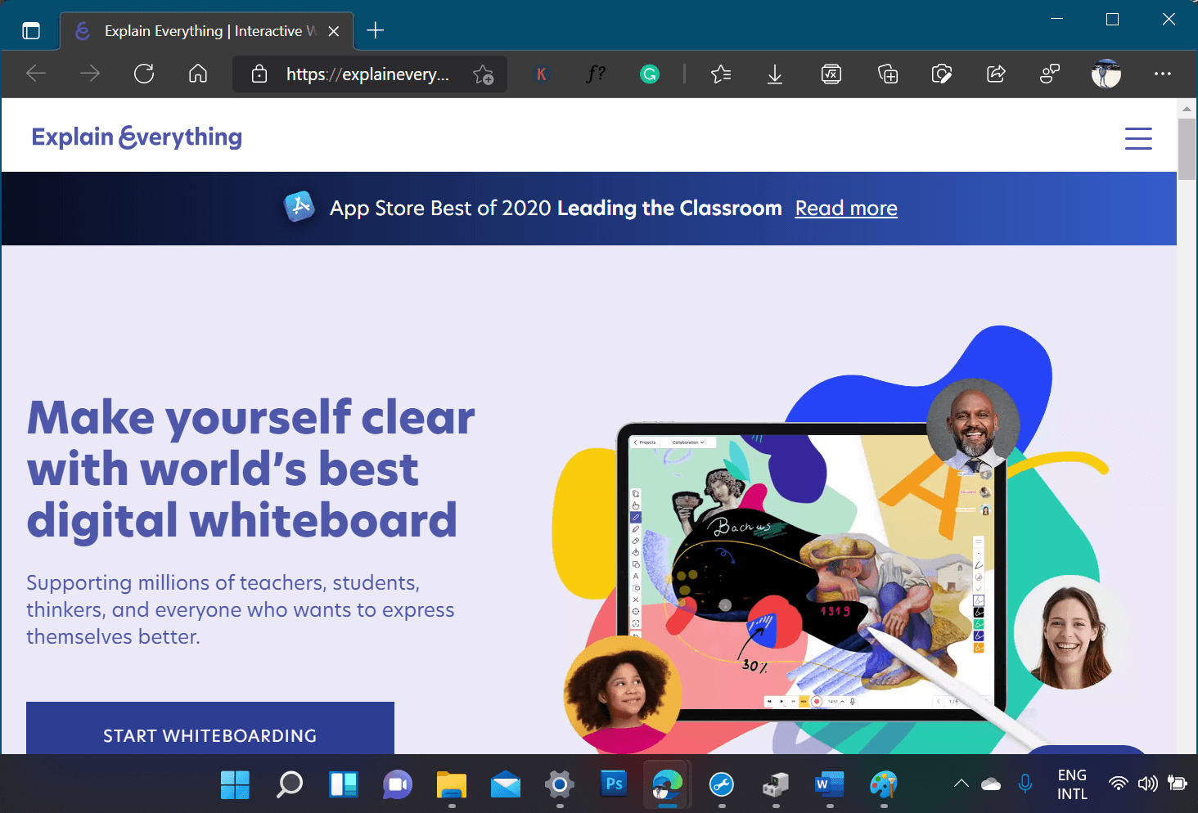The height and width of the screenshot is (813, 1198).
Task: Grab the page vertical scrollbar thumb
Action: click(x=1187, y=148)
